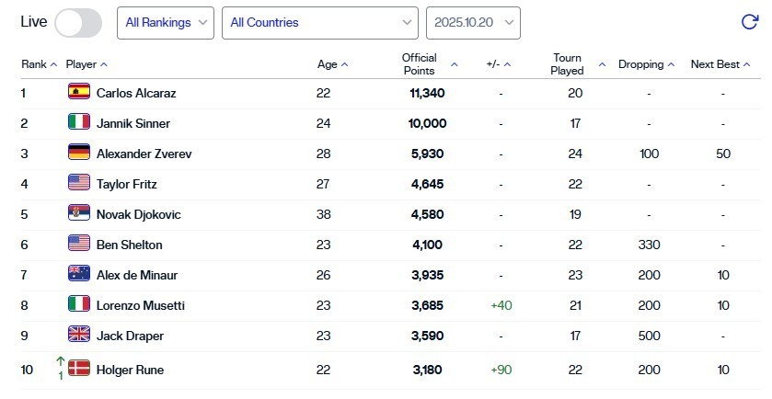Image resolution: width=772 pixels, height=399 pixels.
Task: Open Carlos Alcaraz player link
Action: 137,93
